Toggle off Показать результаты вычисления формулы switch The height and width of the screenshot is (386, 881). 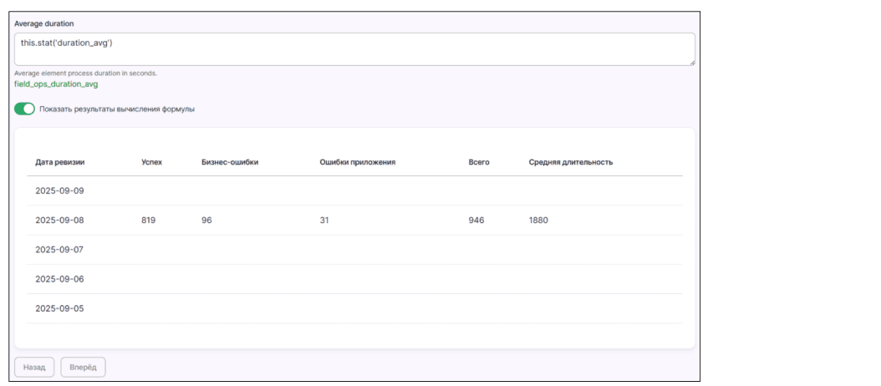point(25,109)
